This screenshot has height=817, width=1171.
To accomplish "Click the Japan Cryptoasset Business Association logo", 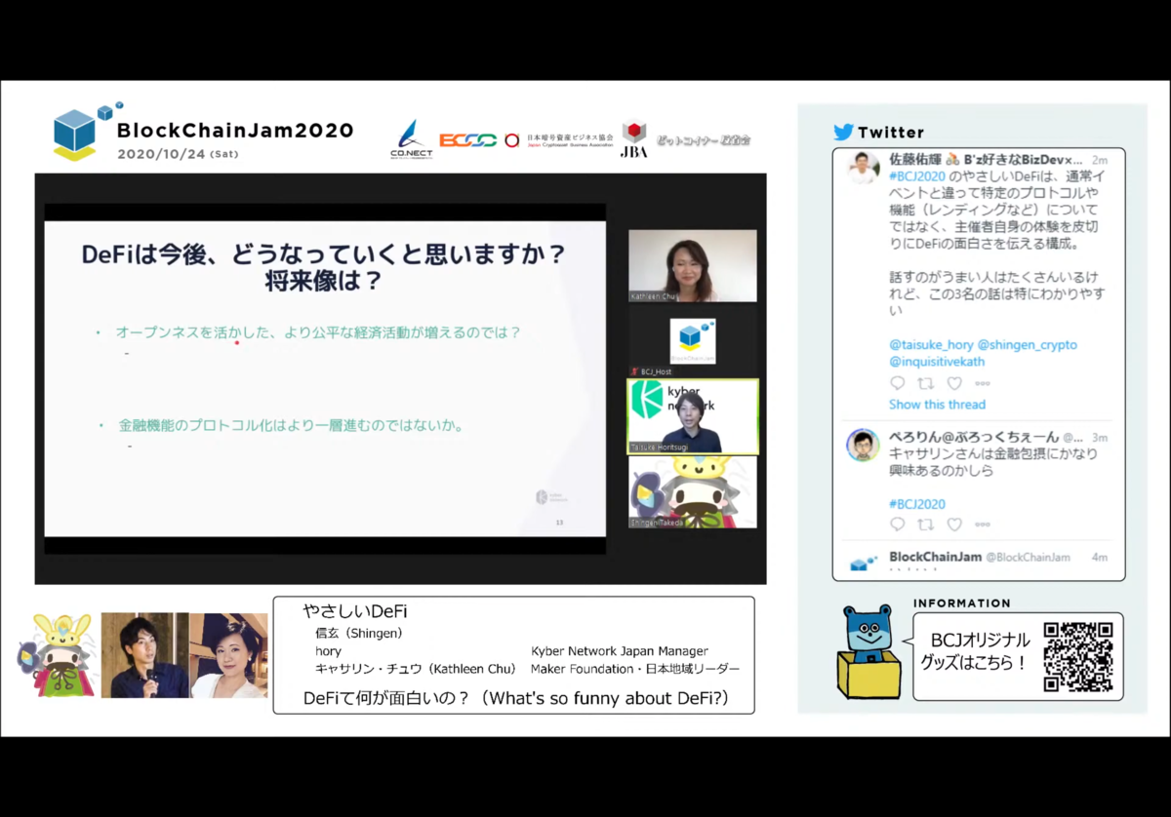I will (559, 140).
